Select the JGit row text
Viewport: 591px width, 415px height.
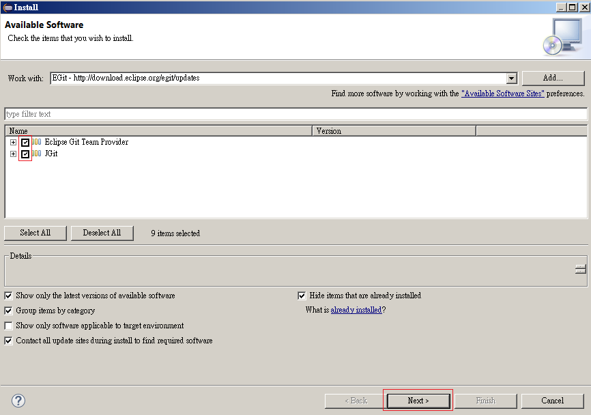click(51, 154)
